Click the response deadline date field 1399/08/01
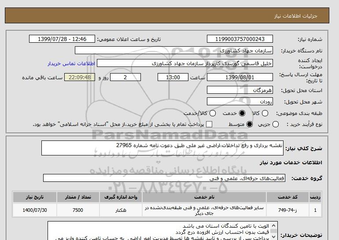Viewport: 339px width, 240px height. [240, 77]
